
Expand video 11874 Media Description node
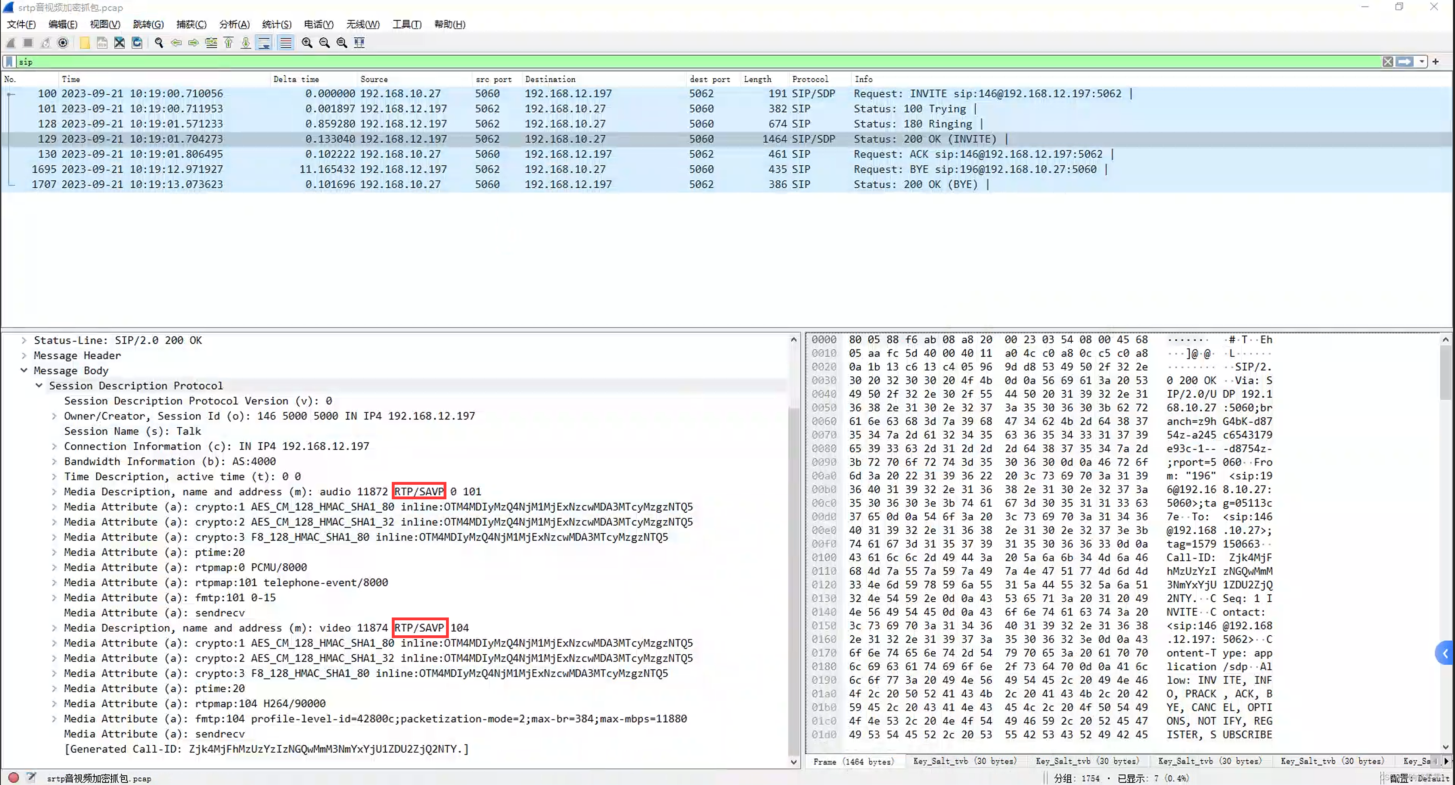(x=54, y=628)
